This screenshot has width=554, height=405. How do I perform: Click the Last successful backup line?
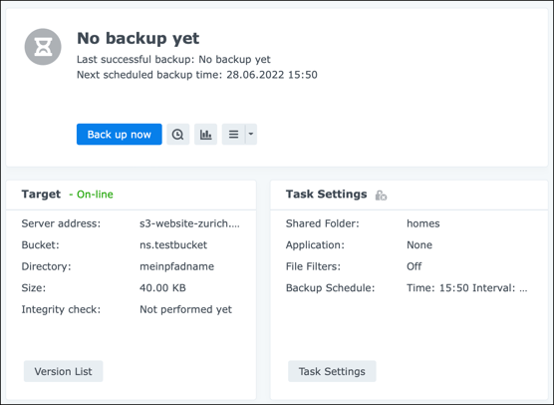[173, 59]
